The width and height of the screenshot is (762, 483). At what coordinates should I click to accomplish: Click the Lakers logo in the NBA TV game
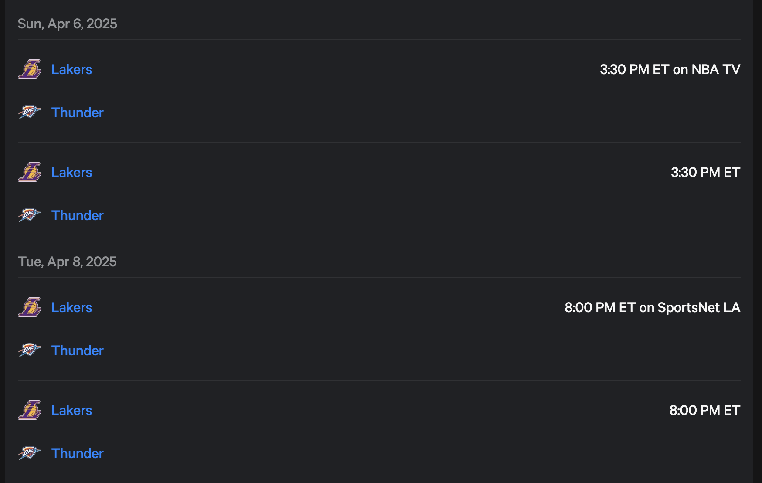(x=30, y=69)
